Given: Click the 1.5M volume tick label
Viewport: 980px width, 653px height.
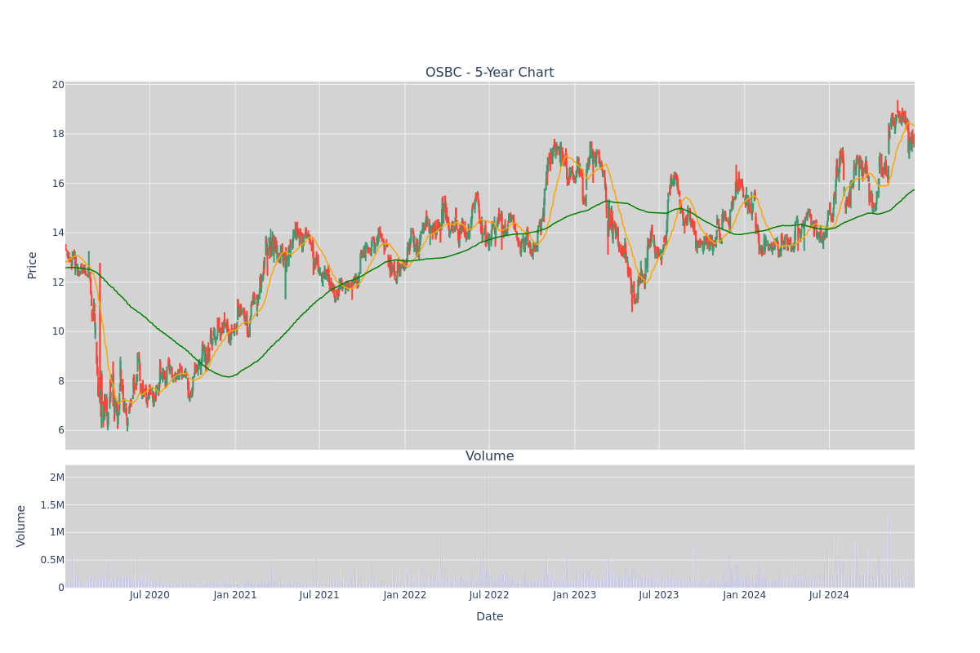Looking at the screenshot, I should [53, 505].
